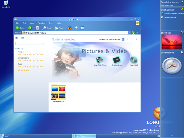
Task: Filter Type by Other
Action: point(41,66)
